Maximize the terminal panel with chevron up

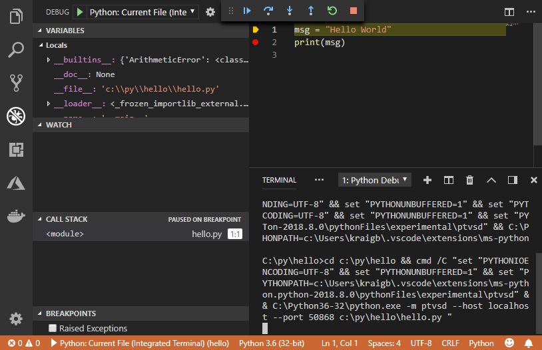491,180
